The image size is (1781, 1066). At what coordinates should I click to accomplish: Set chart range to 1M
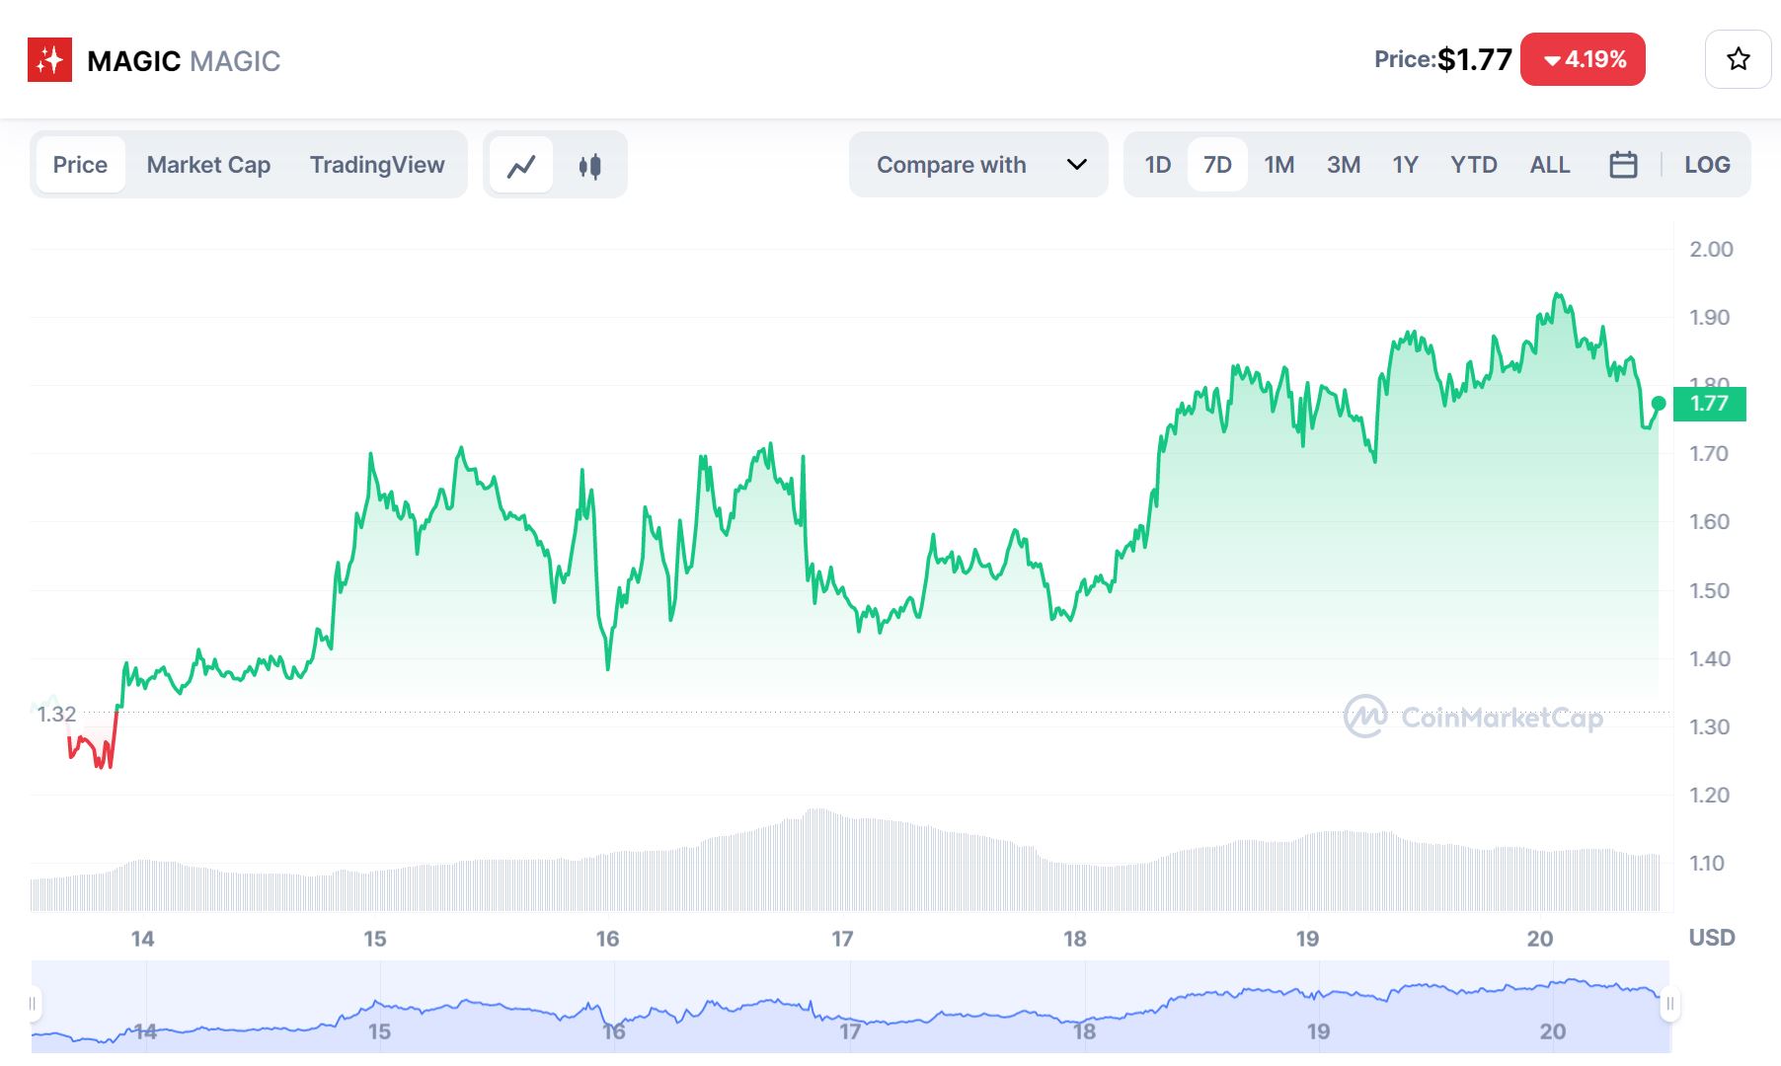1279,165
